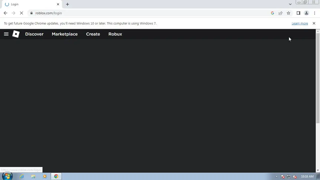Open the Discover page

click(x=34, y=34)
